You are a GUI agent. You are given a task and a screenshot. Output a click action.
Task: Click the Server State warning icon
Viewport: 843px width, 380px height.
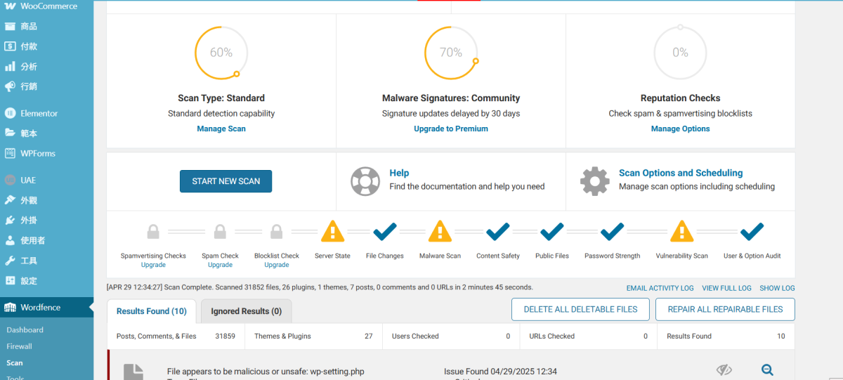pos(332,231)
